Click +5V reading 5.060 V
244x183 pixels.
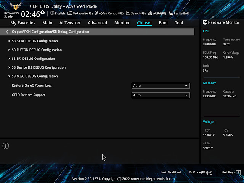(x=228, y=135)
